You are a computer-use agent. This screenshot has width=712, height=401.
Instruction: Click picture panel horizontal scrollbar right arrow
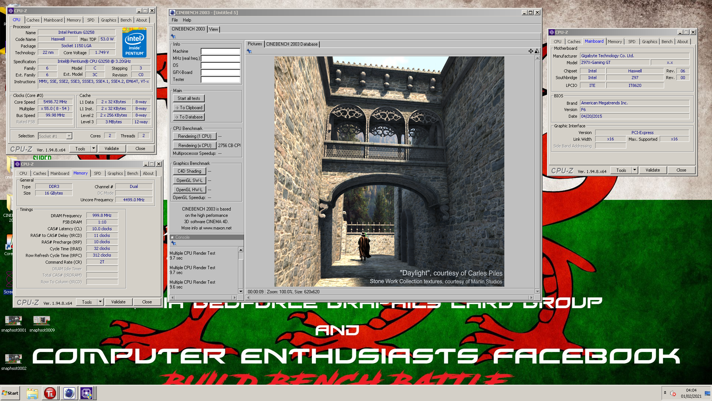tap(531, 297)
